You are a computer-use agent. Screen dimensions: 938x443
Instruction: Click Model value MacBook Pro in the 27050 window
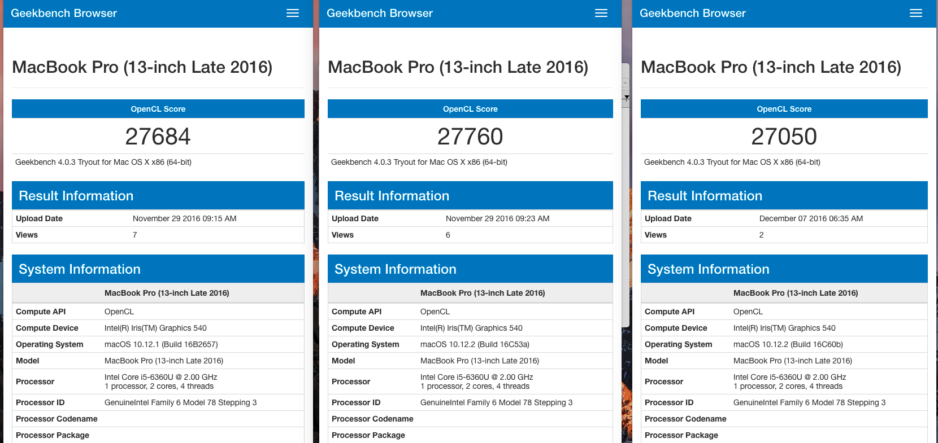[x=793, y=361]
